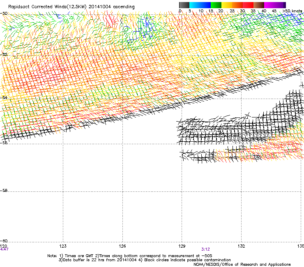Click the NOAA/NESDIS Office of Research credit

click(242, 264)
